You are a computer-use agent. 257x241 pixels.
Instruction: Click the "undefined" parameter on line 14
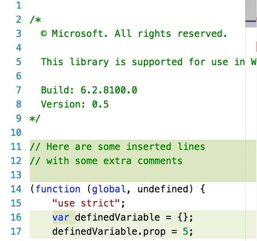pyautogui.click(x=163, y=189)
